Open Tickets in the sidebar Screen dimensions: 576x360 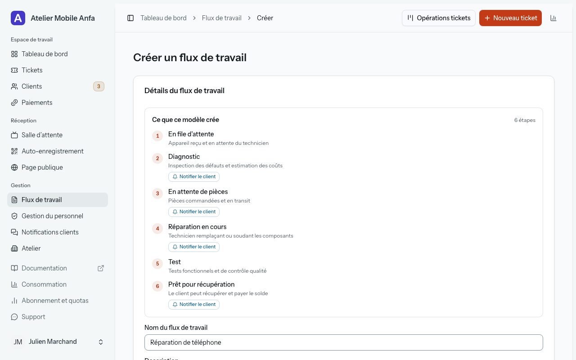[58, 70]
